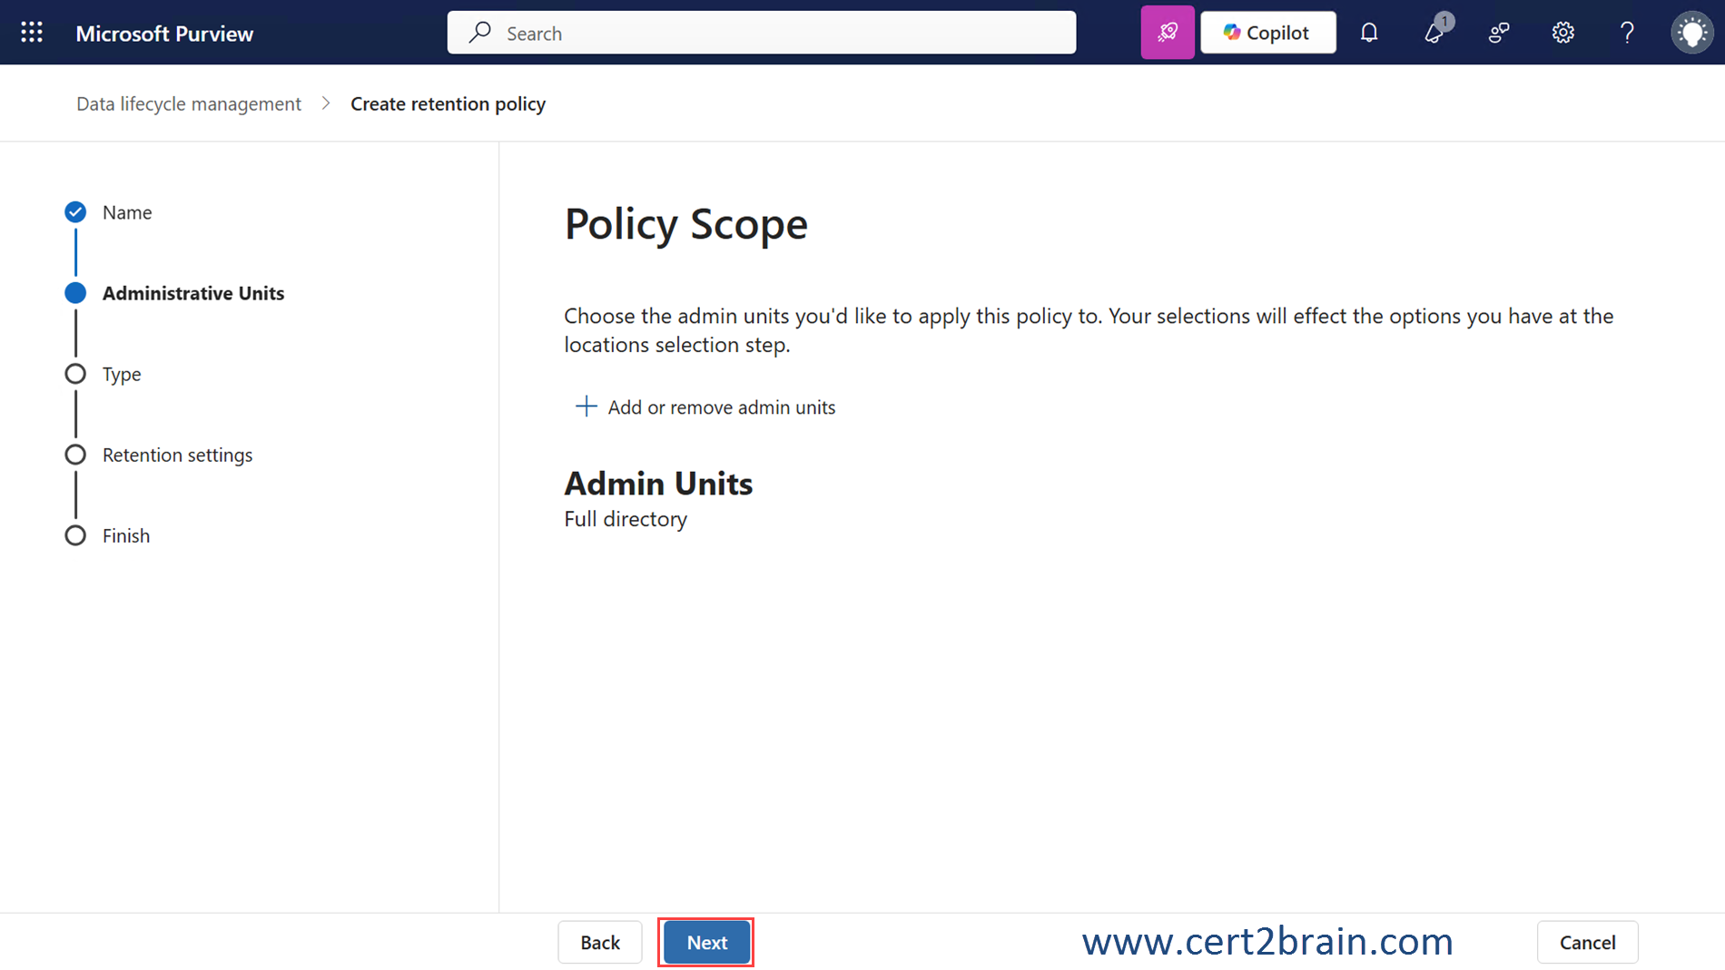This screenshot has height=970, width=1725.
Task: Click the Next button
Action: click(706, 942)
